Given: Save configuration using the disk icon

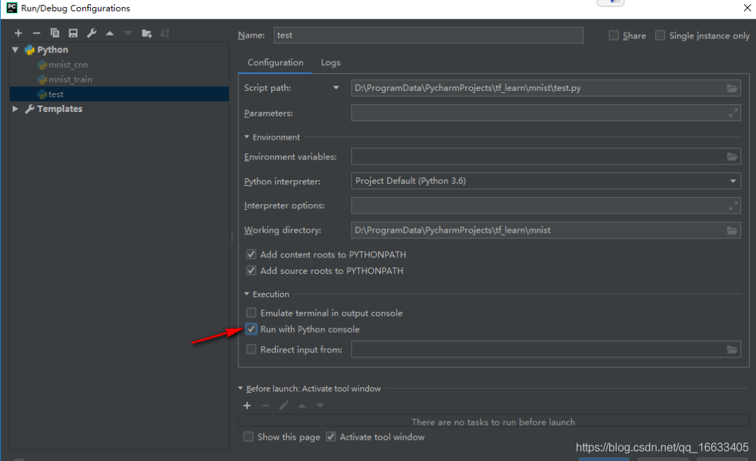Looking at the screenshot, I should pyautogui.click(x=73, y=33).
